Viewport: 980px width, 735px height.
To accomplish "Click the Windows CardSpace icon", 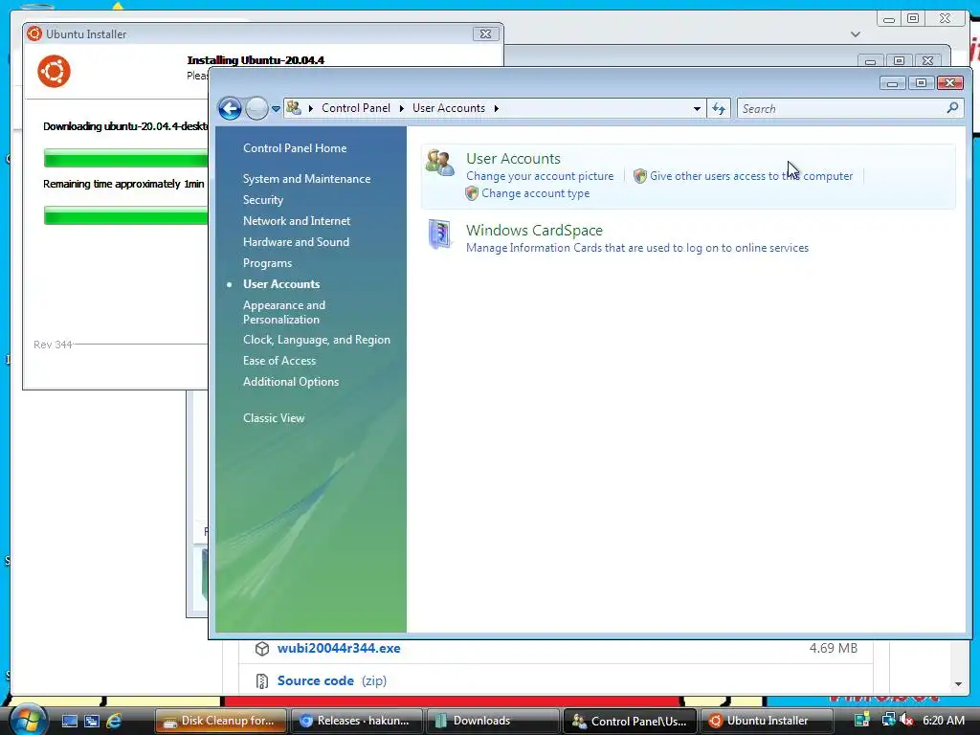I will 440,234.
